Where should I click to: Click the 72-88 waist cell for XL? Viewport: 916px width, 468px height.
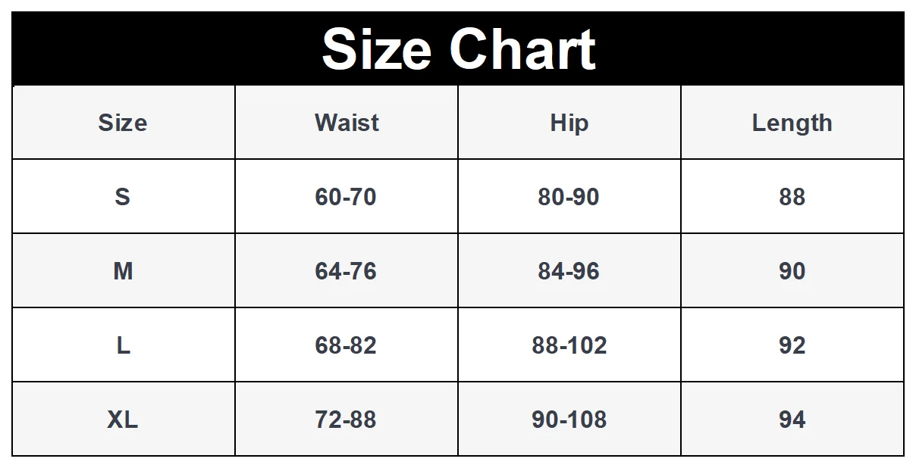tap(346, 420)
